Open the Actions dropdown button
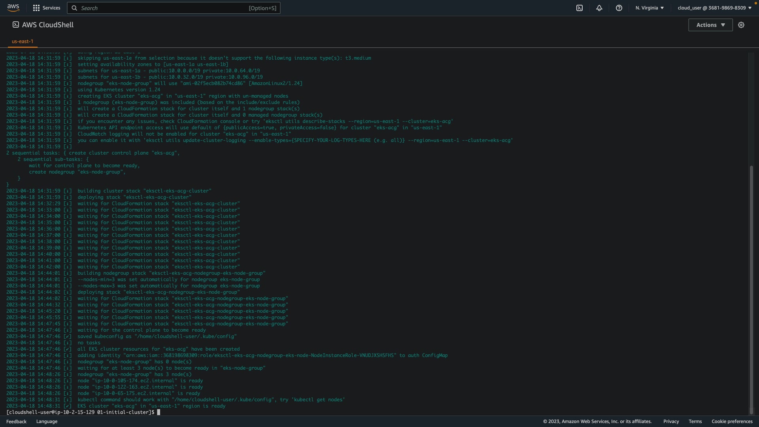 710,25
